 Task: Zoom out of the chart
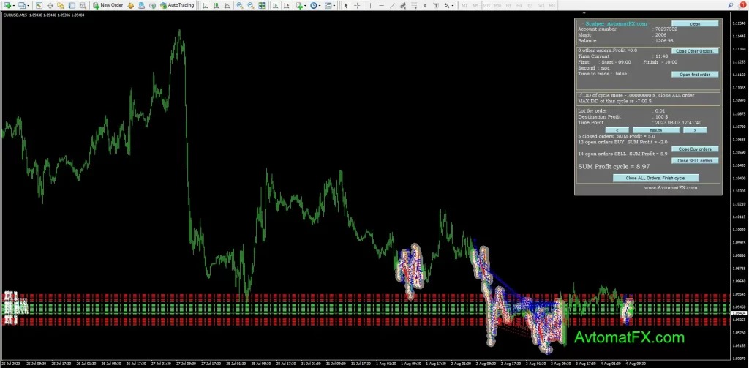click(250, 5)
